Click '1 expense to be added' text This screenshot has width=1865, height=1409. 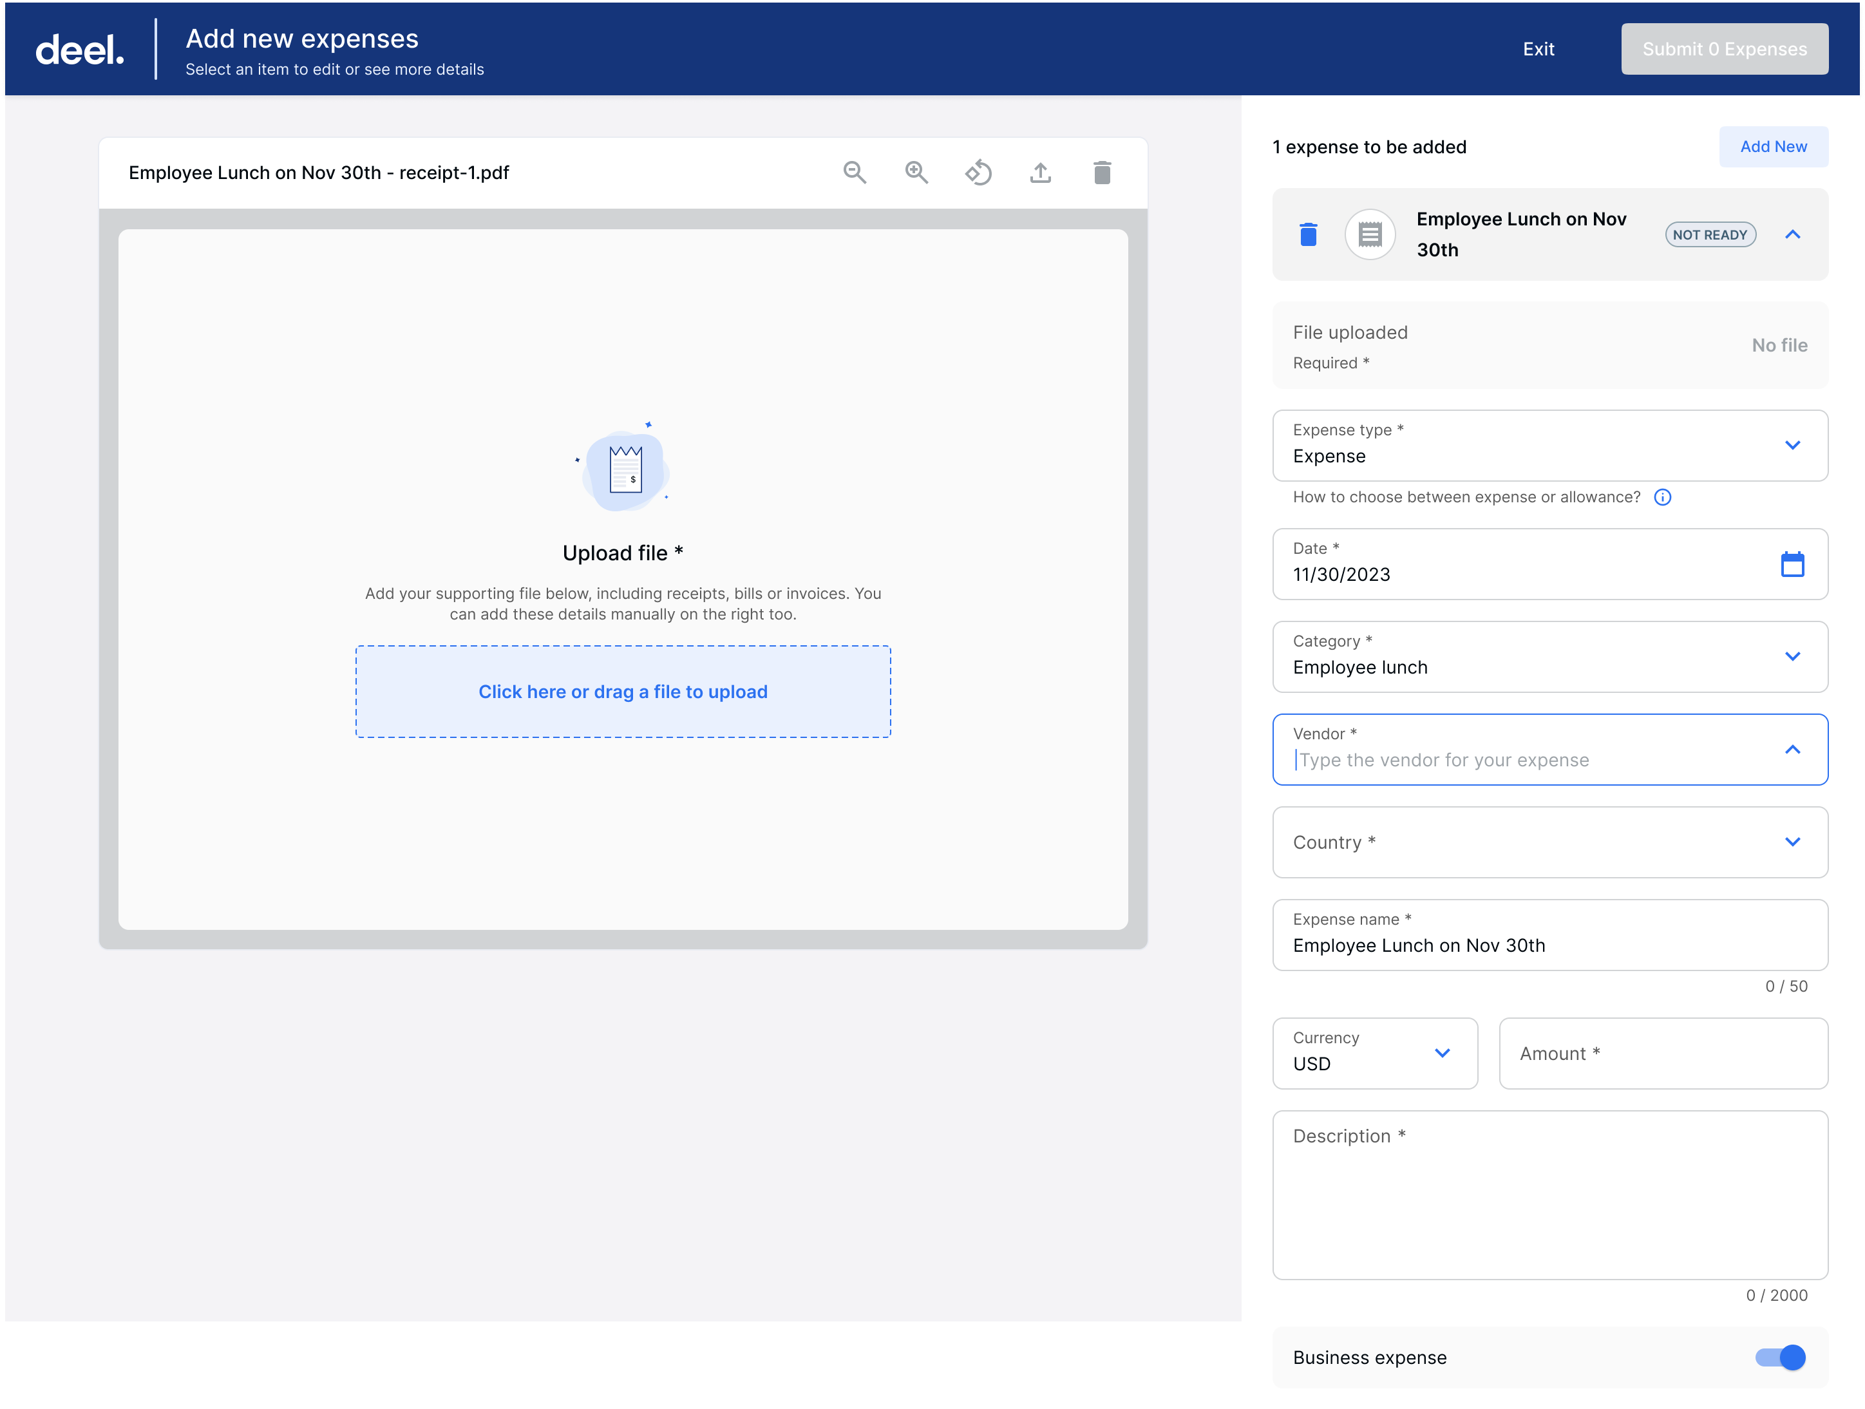click(1369, 147)
